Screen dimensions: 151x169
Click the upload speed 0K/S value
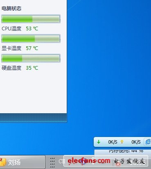(136, 142)
